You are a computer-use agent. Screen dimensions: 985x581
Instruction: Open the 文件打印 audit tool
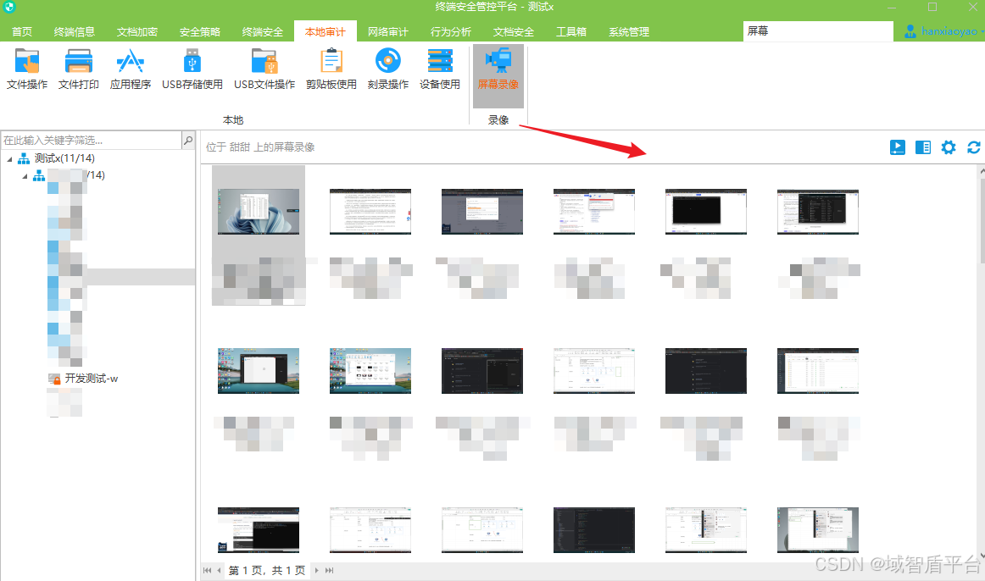(x=79, y=69)
